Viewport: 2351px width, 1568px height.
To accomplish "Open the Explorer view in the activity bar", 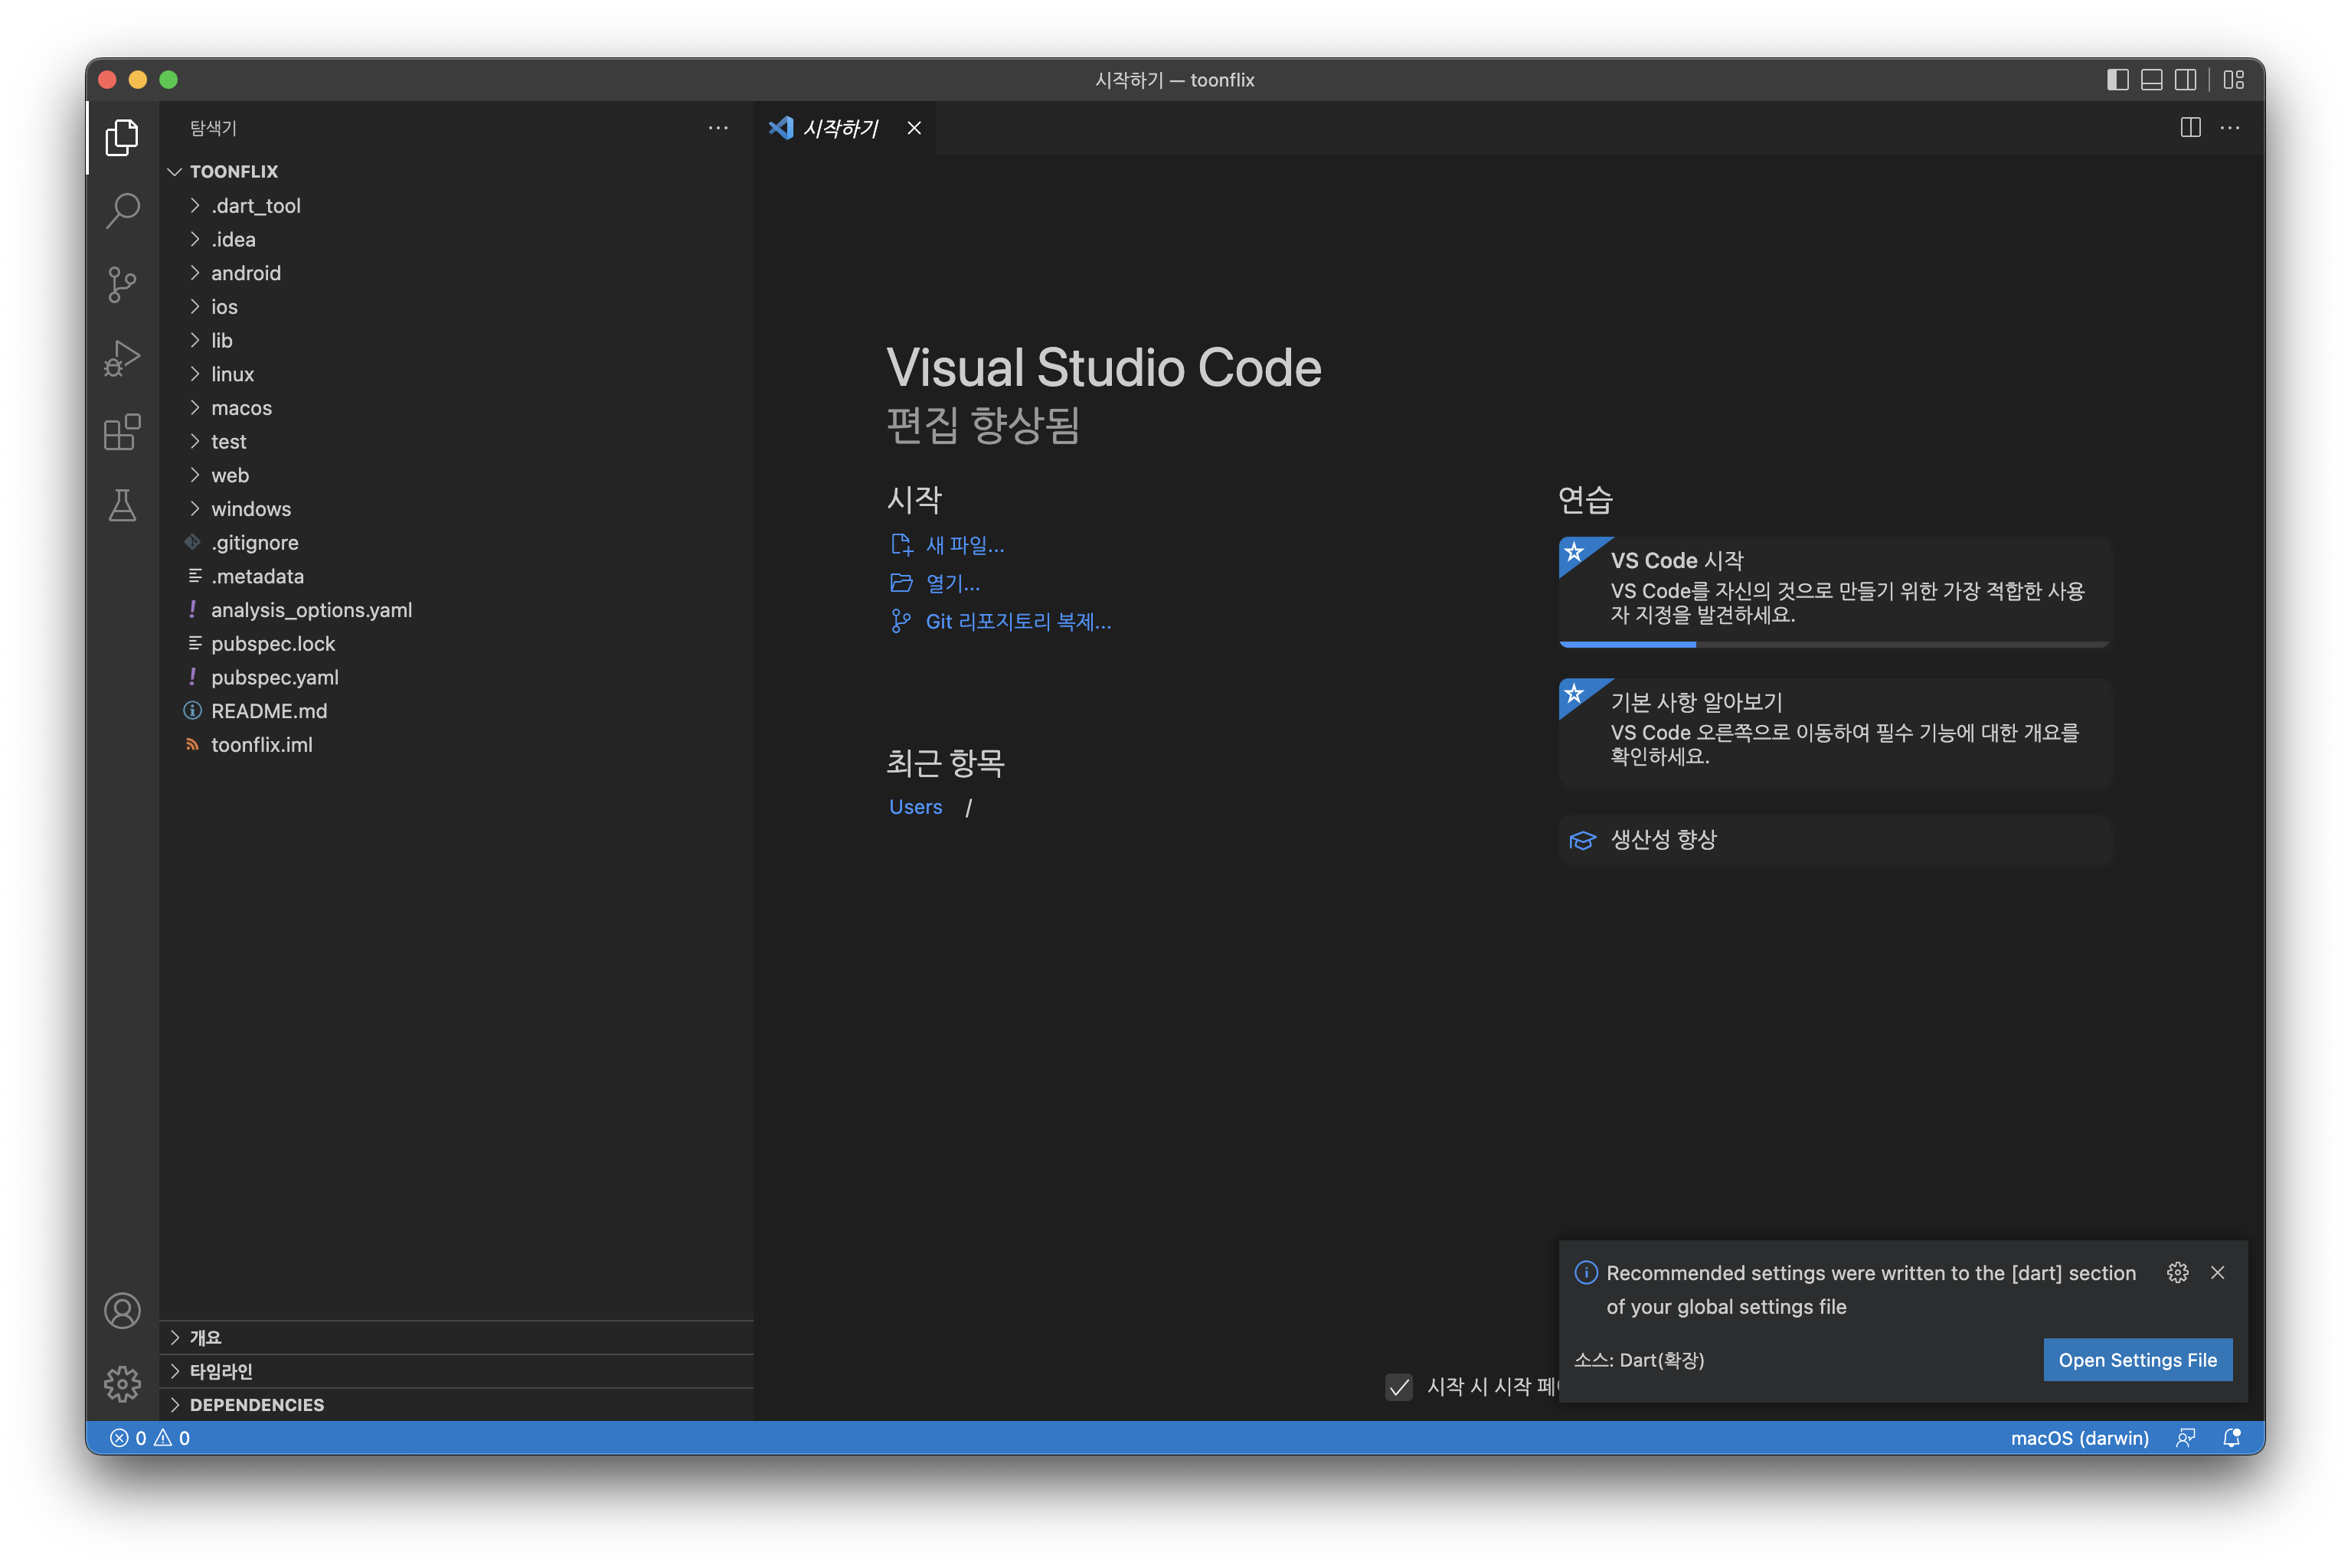I will 122,137.
